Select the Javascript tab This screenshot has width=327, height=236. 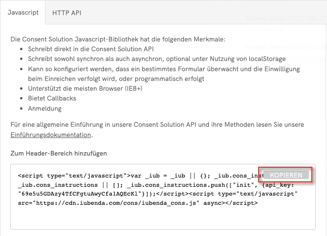click(23, 13)
